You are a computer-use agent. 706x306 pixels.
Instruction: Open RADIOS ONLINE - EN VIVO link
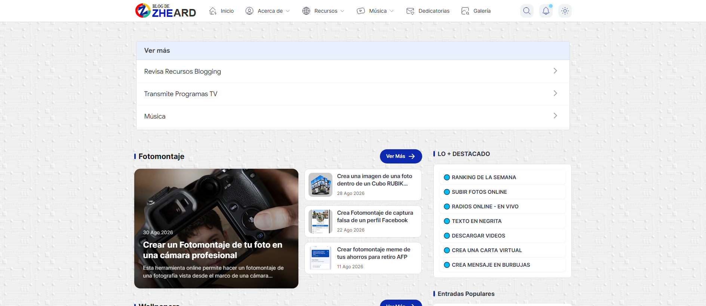coord(485,206)
